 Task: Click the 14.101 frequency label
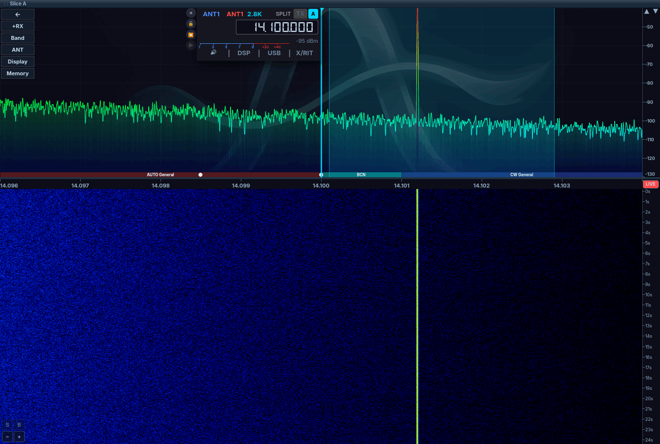[x=402, y=186]
